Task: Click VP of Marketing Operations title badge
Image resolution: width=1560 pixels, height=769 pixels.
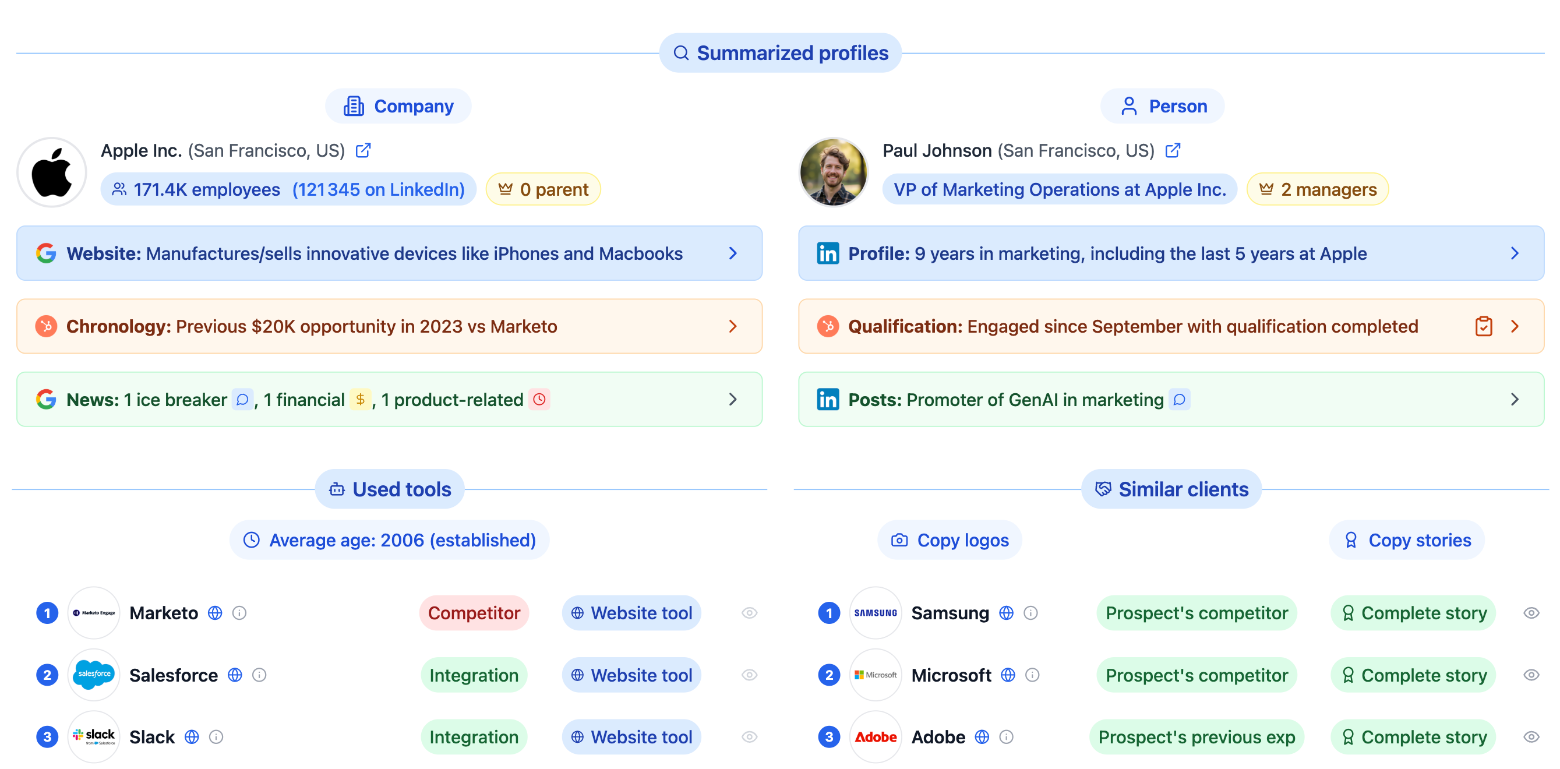Action: pos(1059,189)
